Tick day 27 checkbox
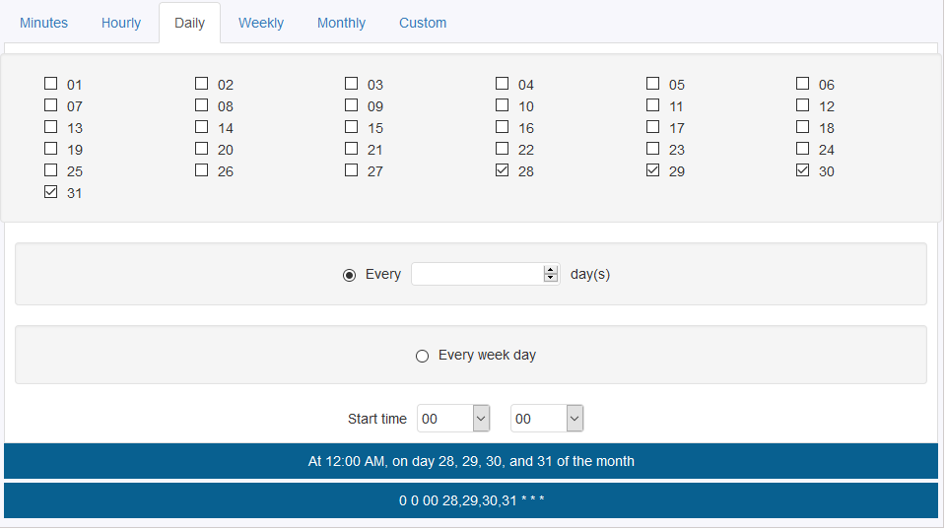 (351, 170)
